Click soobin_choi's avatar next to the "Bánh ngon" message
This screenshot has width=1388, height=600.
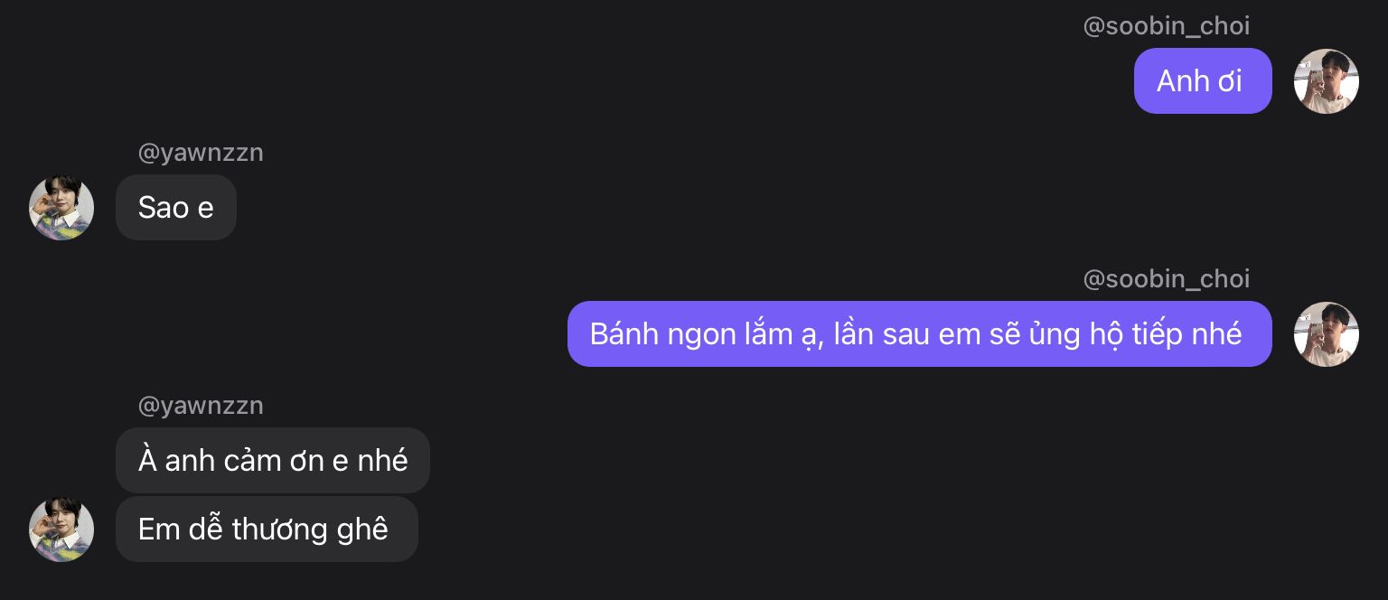coord(1327,334)
